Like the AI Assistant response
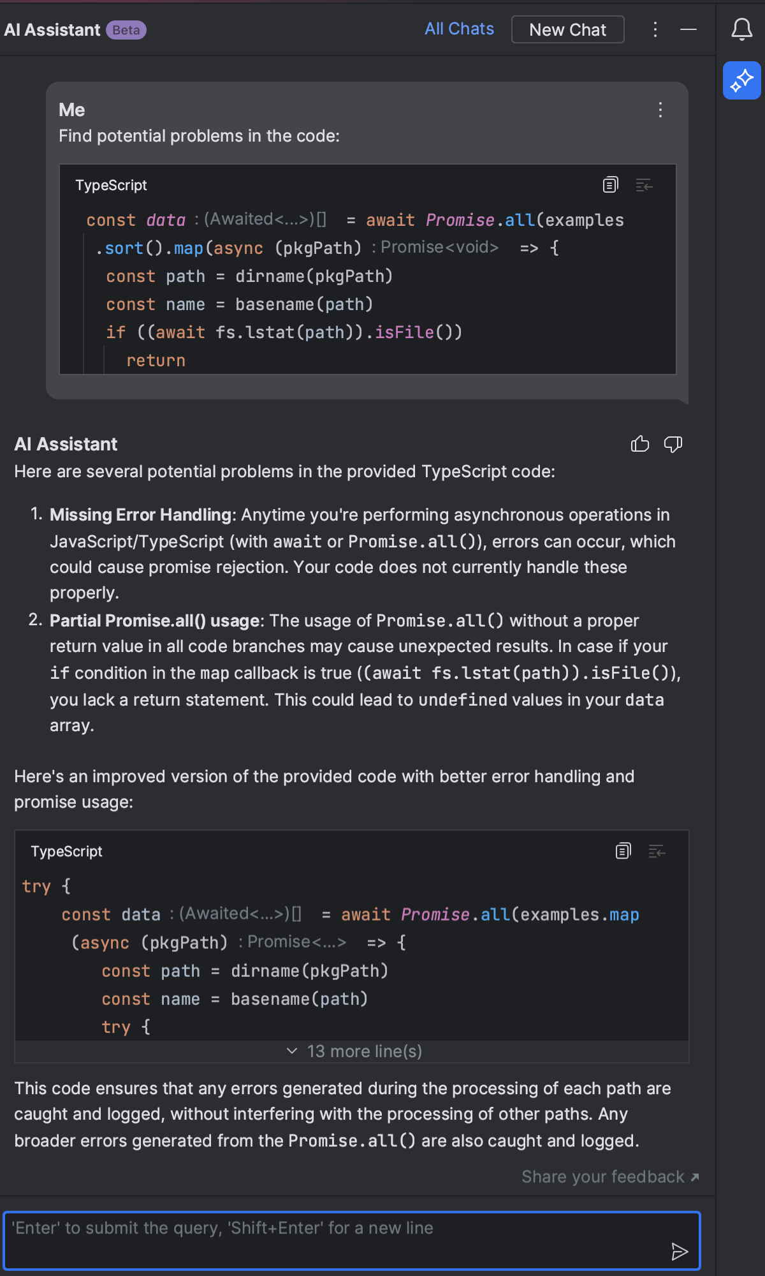Screen dimensions: 765x1276 [639, 444]
